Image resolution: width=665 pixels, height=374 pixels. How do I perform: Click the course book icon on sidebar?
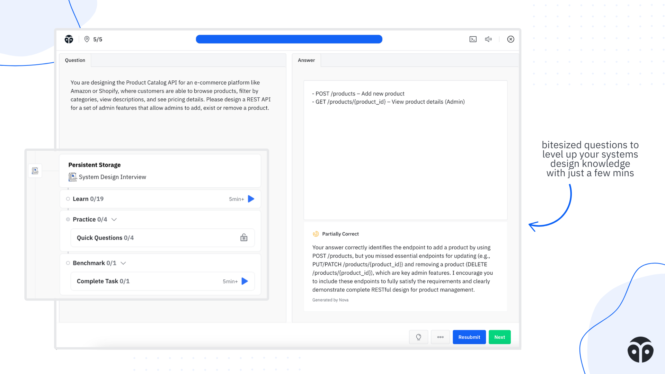tap(35, 171)
